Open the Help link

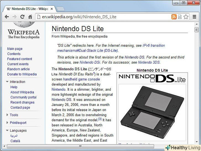click(x=14, y=87)
